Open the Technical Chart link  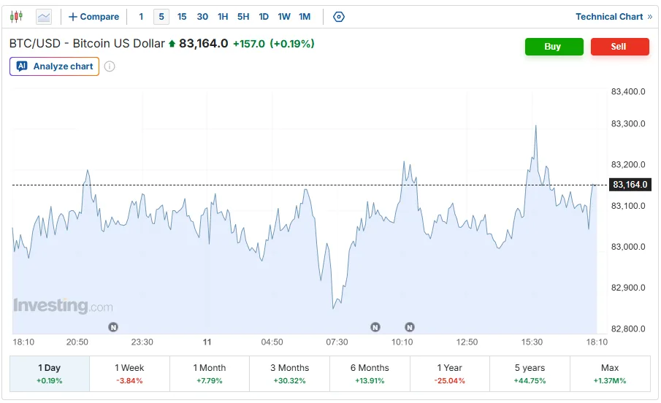614,17
